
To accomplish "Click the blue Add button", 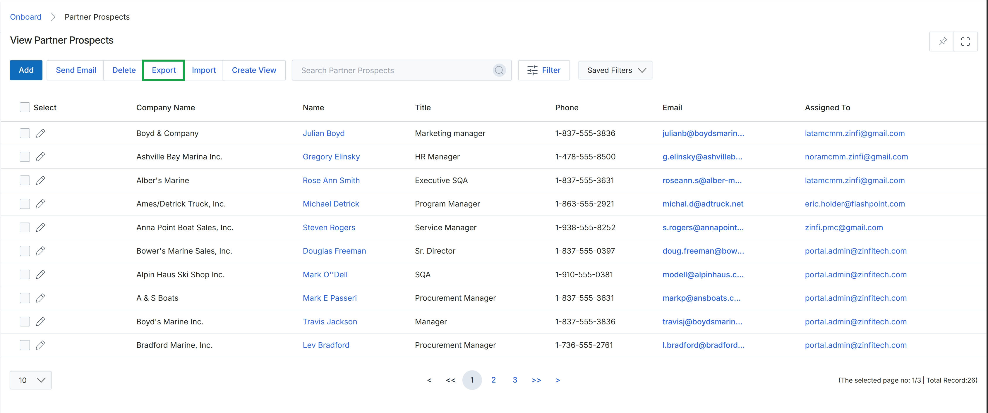I will (x=26, y=70).
